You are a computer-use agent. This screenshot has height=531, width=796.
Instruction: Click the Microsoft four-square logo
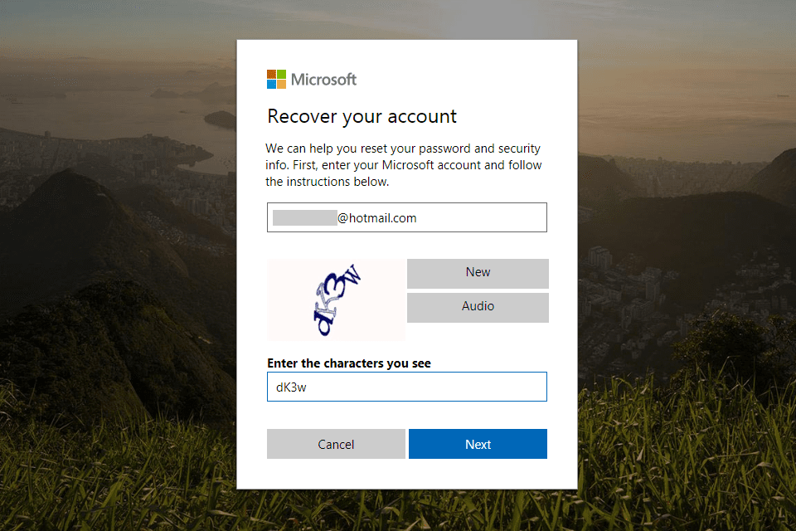276,80
